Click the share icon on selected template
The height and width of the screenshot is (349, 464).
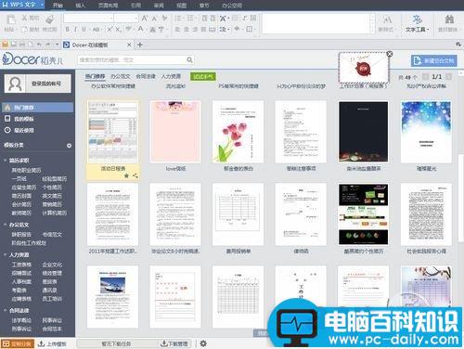[x=135, y=176]
